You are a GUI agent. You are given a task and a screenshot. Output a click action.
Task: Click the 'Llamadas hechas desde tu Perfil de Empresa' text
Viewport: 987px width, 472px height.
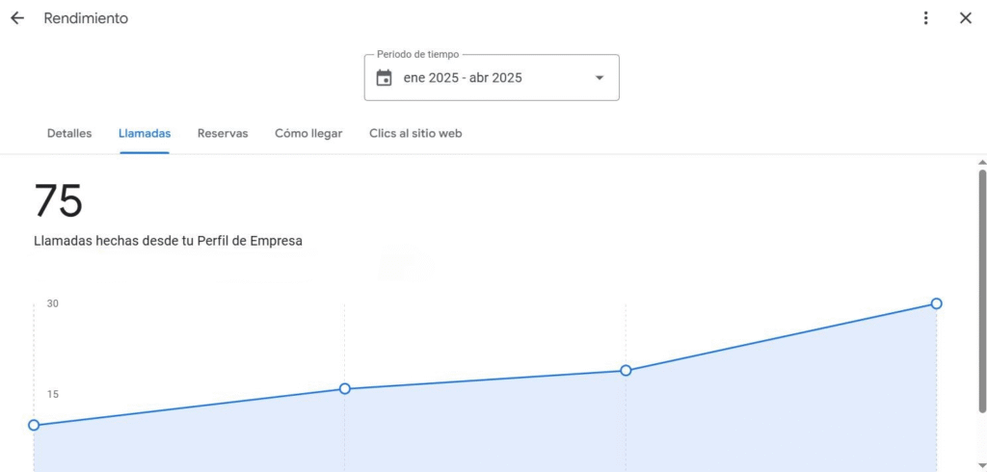168,242
